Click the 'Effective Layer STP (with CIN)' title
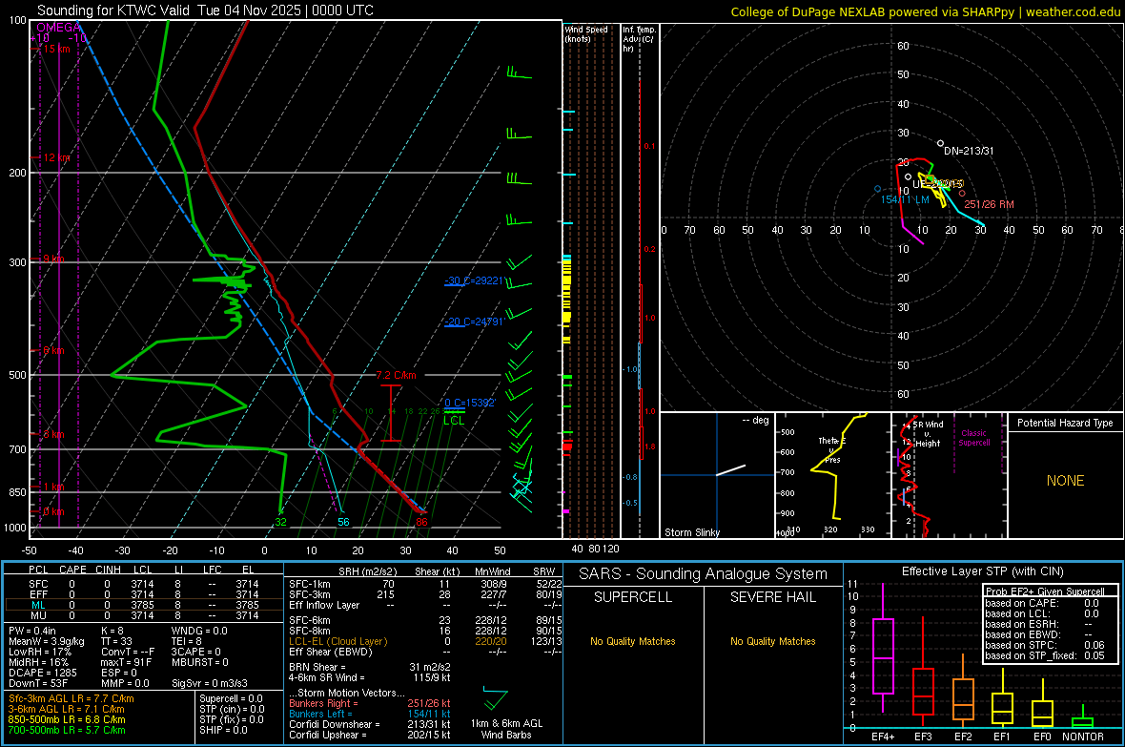The height and width of the screenshot is (747, 1125). [x=982, y=571]
